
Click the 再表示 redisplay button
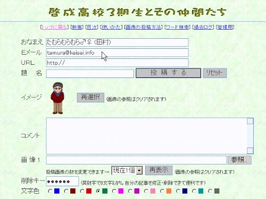[x=159, y=170]
